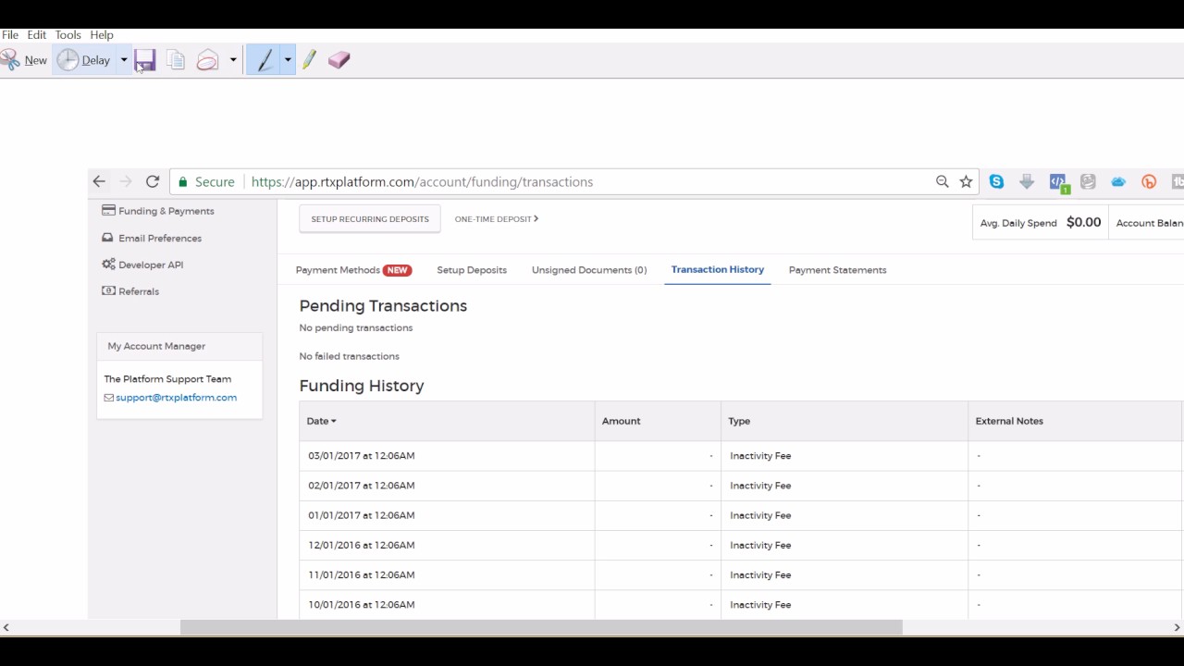Click the Skype extension icon
Screen dimensions: 1184x666
pyautogui.click(x=996, y=182)
